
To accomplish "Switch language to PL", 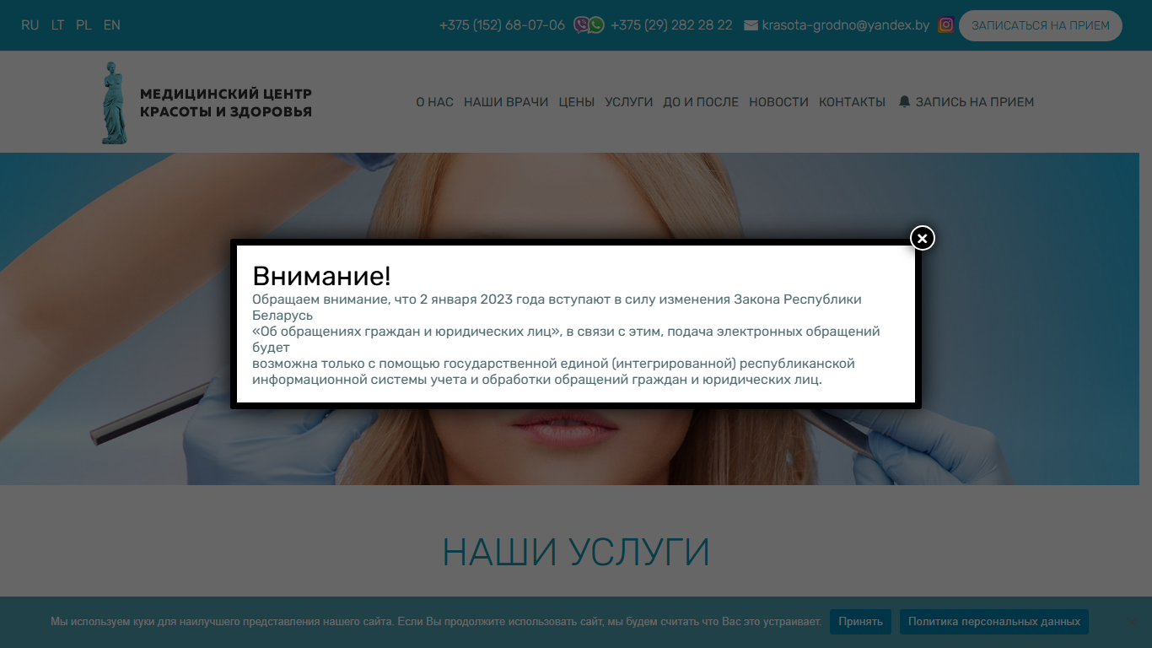I will click(x=83, y=25).
